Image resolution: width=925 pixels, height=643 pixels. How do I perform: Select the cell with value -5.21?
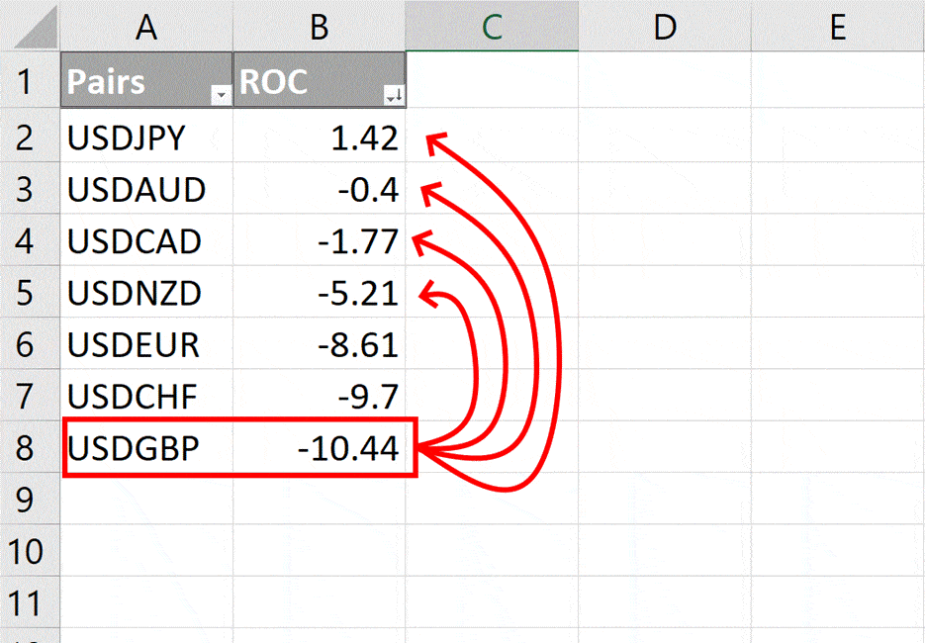tap(320, 292)
